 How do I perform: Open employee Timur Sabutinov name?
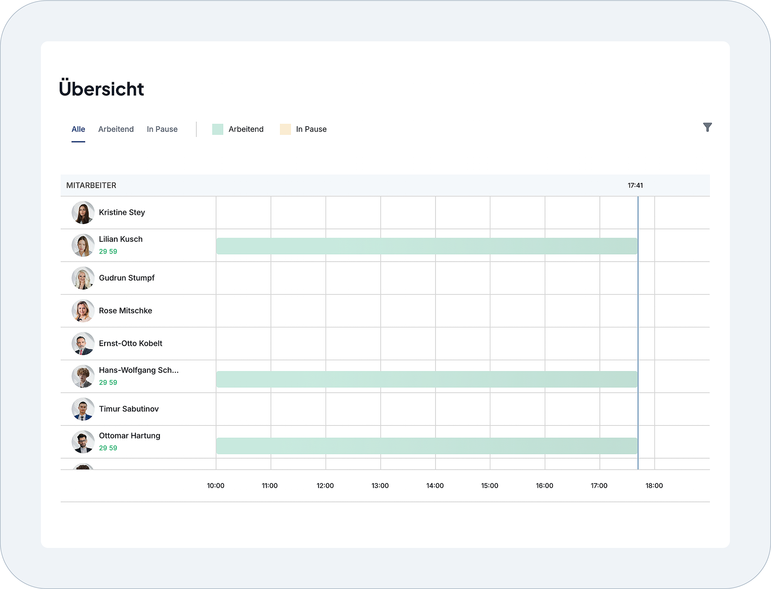pos(129,409)
